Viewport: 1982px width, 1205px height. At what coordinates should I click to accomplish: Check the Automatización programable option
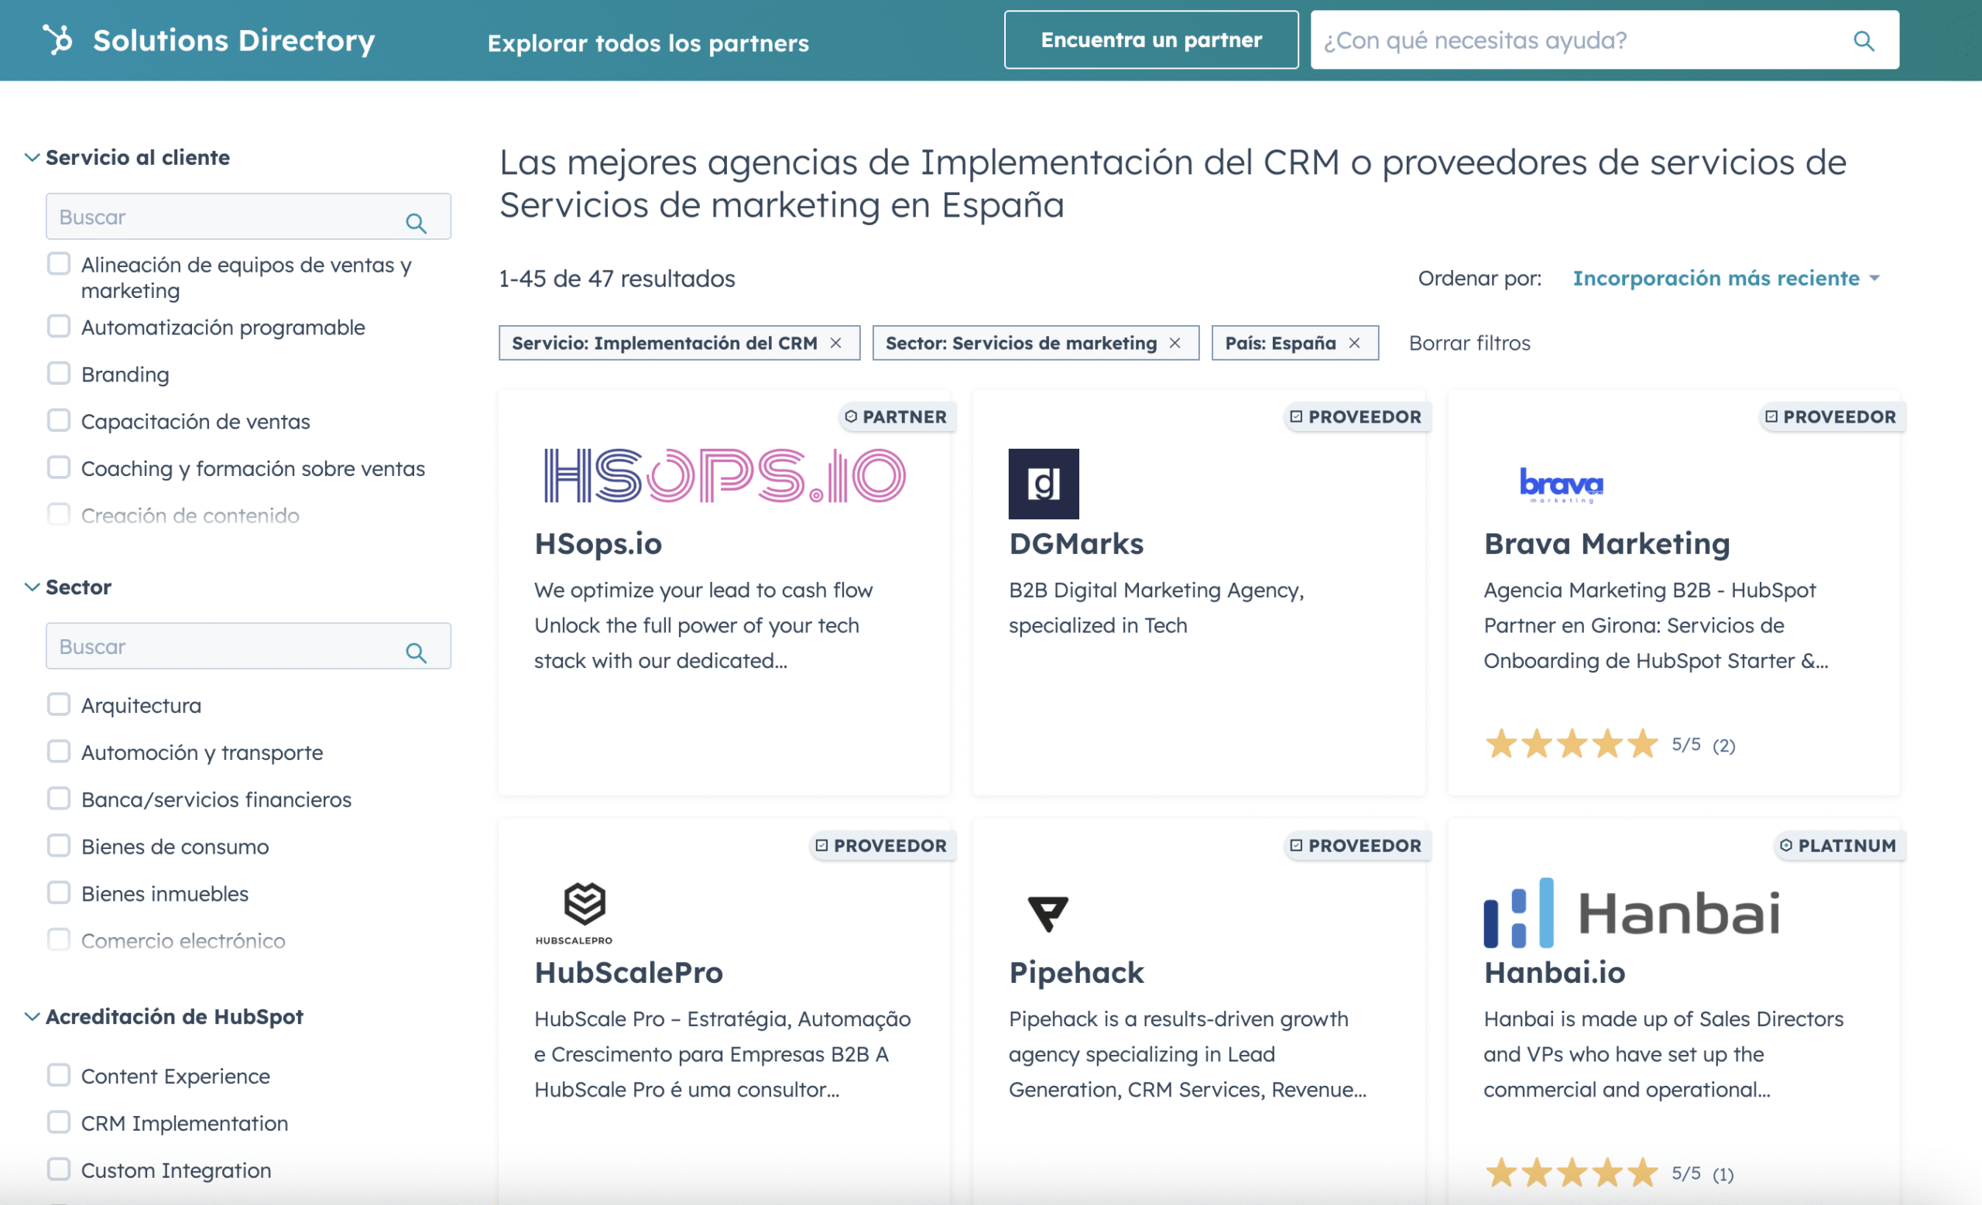[x=59, y=326]
